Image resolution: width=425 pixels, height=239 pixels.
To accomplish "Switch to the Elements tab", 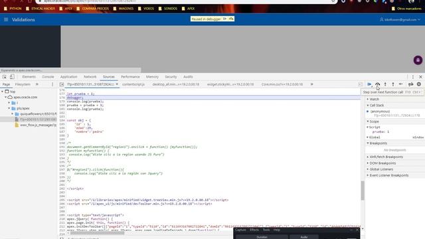I will [x=29, y=77].
